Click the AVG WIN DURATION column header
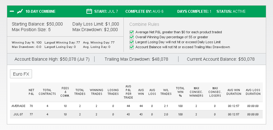Viewport: 273px width, 130px height. [x=234, y=92]
